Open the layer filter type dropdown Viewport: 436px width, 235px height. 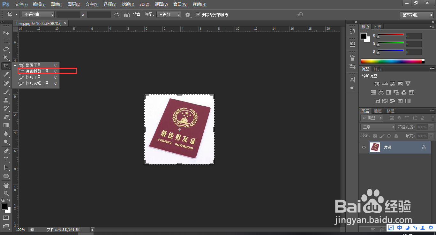[x=372, y=118]
